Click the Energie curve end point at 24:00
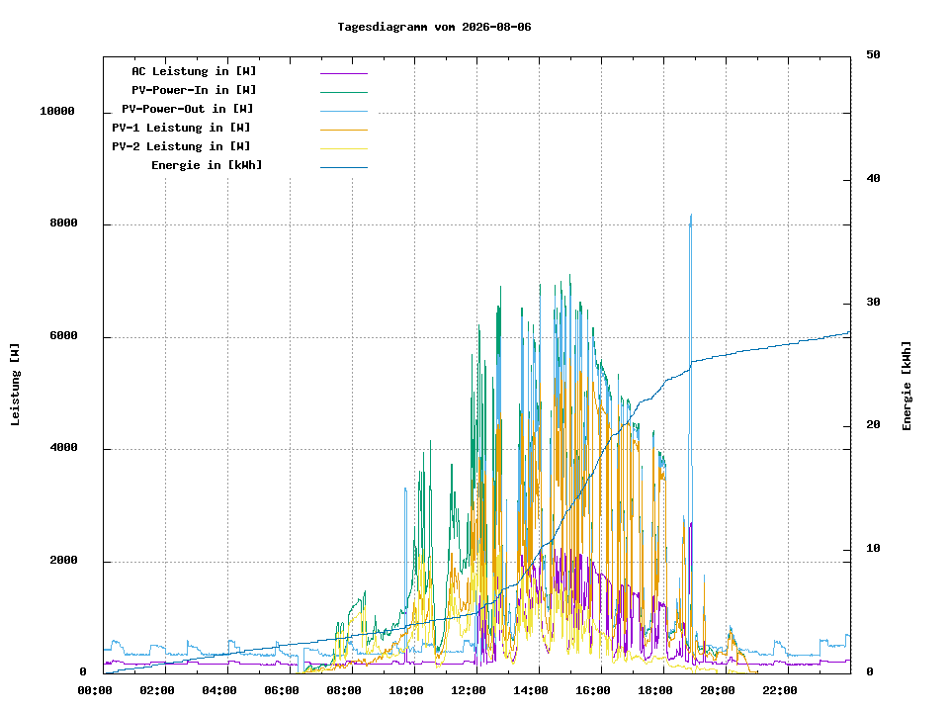Screen dimensions: 949x712 (850, 332)
